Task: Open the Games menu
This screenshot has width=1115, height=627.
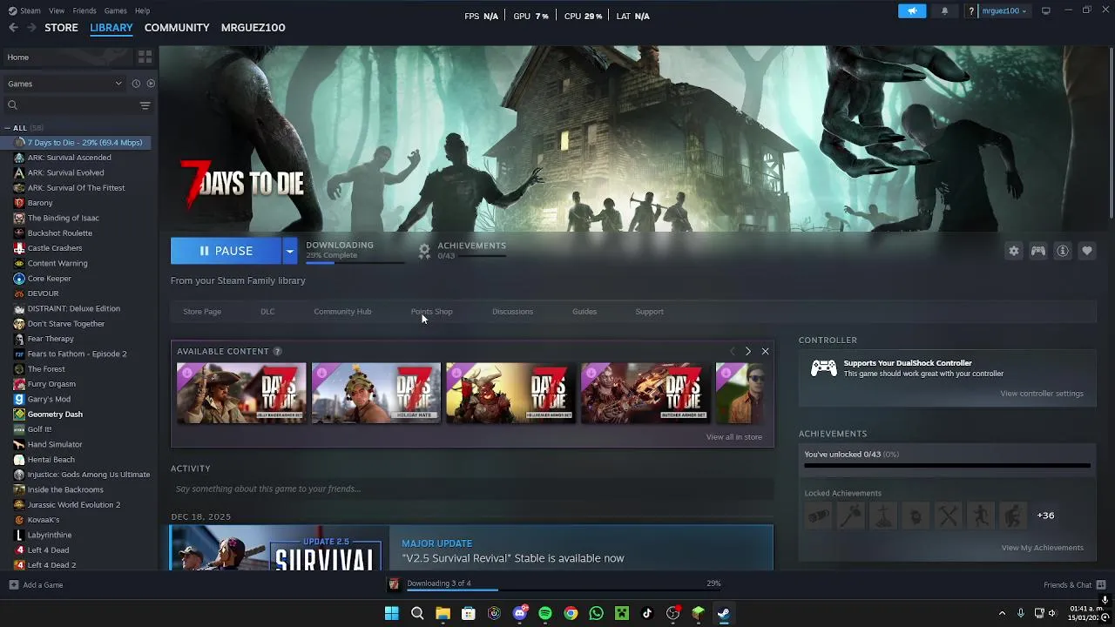Action: point(115,10)
